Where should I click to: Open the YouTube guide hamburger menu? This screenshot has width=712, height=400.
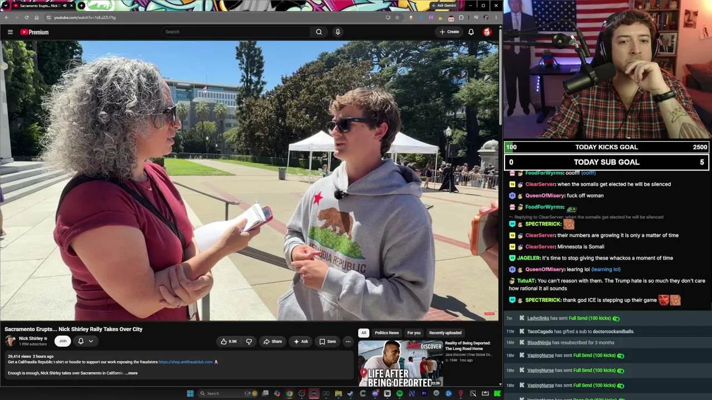click(x=10, y=32)
